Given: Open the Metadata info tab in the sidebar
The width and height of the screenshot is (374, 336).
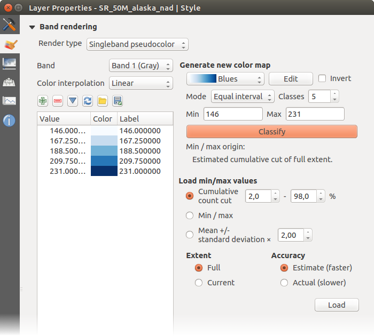Looking at the screenshot, I should [9, 121].
